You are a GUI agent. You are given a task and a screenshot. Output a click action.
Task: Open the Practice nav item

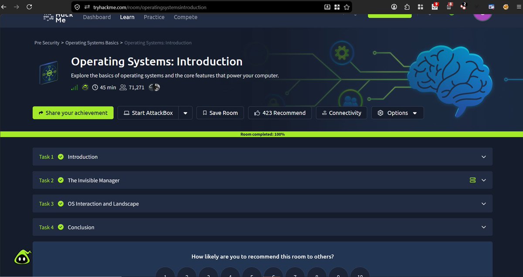click(x=154, y=17)
